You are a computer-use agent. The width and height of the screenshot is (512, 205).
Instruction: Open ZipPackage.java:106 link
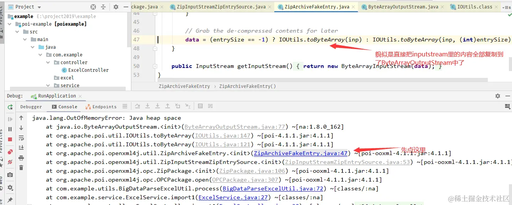[252, 171]
